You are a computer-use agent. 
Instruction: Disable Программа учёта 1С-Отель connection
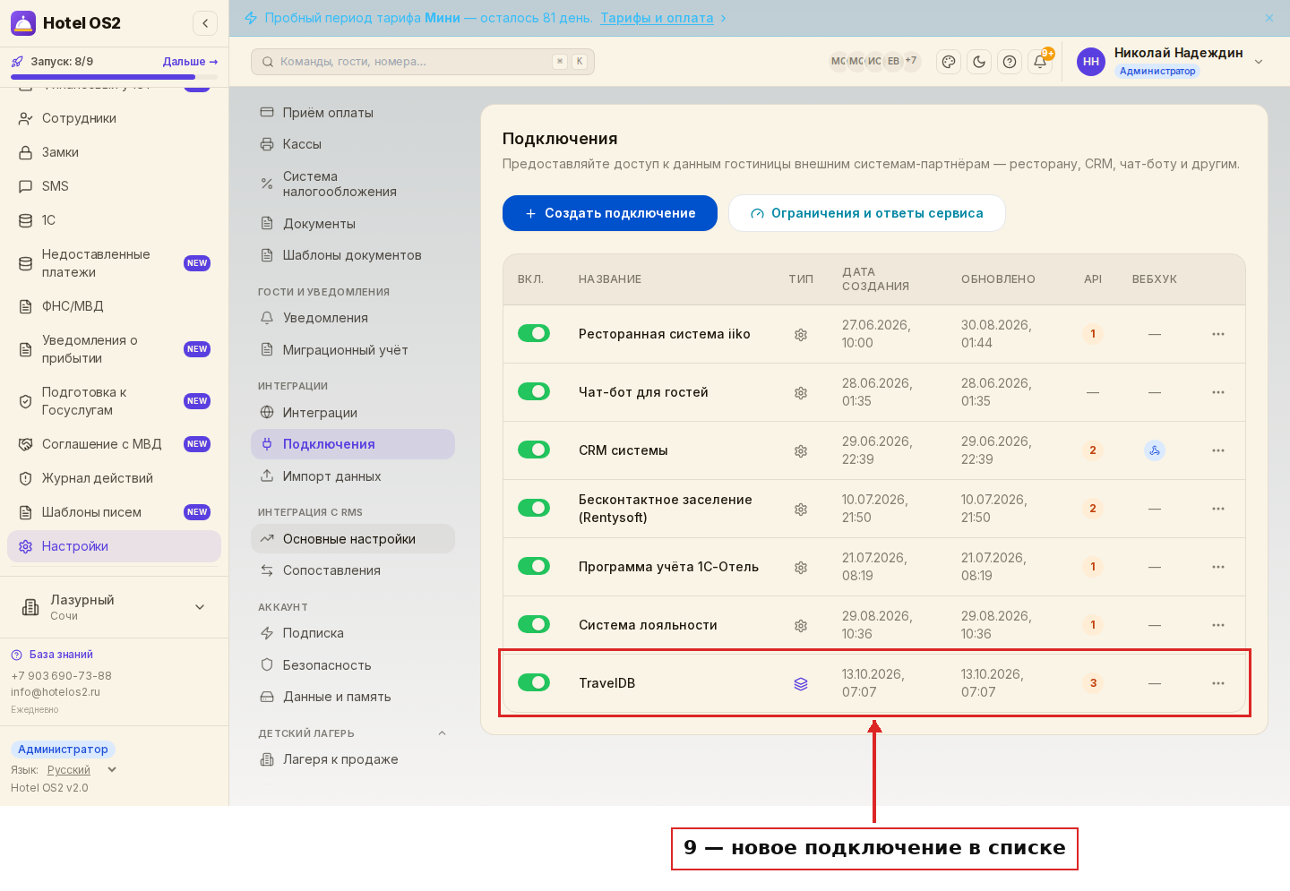[x=534, y=566]
